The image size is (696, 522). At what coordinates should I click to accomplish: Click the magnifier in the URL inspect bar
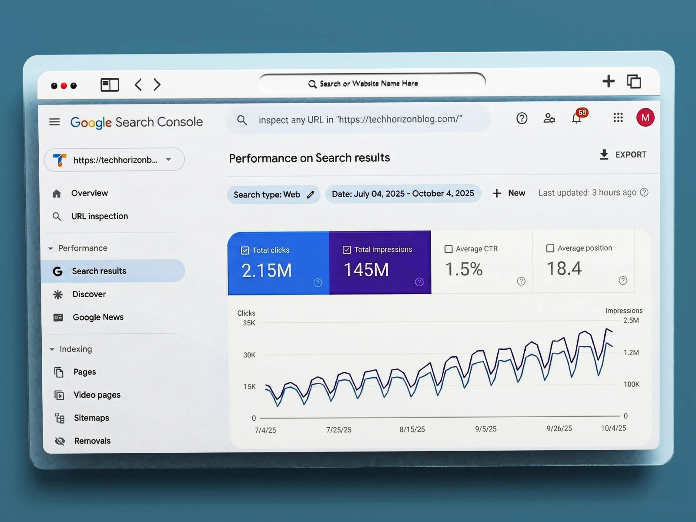click(242, 120)
